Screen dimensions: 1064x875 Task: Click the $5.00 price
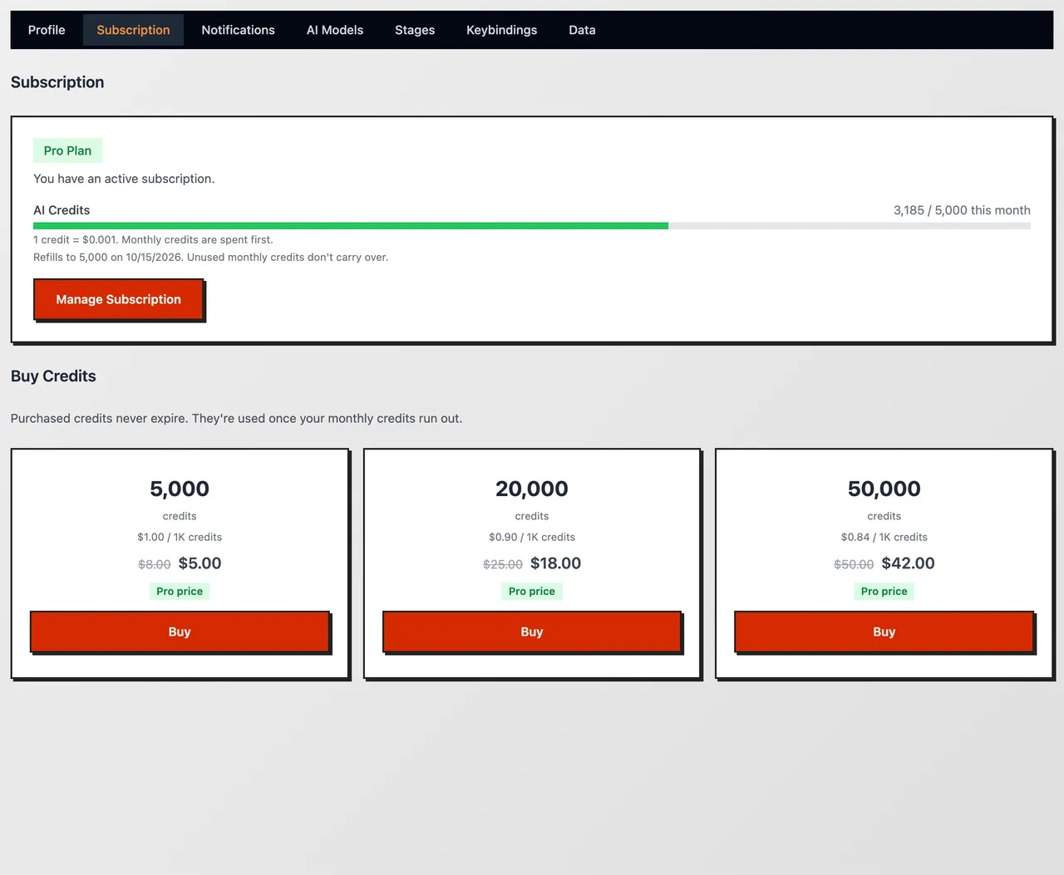pos(199,563)
